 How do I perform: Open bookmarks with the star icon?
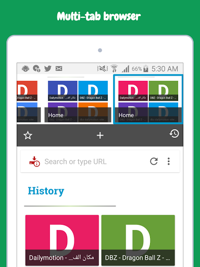point(28,136)
